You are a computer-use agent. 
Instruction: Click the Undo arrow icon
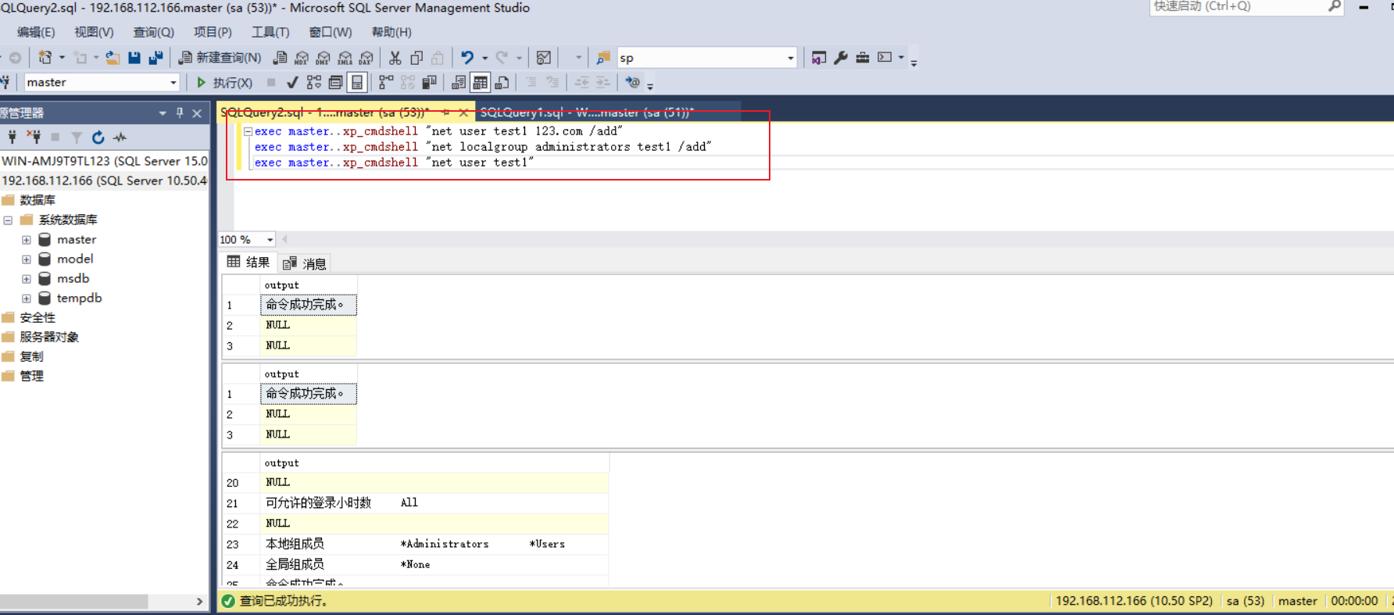coord(467,58)
